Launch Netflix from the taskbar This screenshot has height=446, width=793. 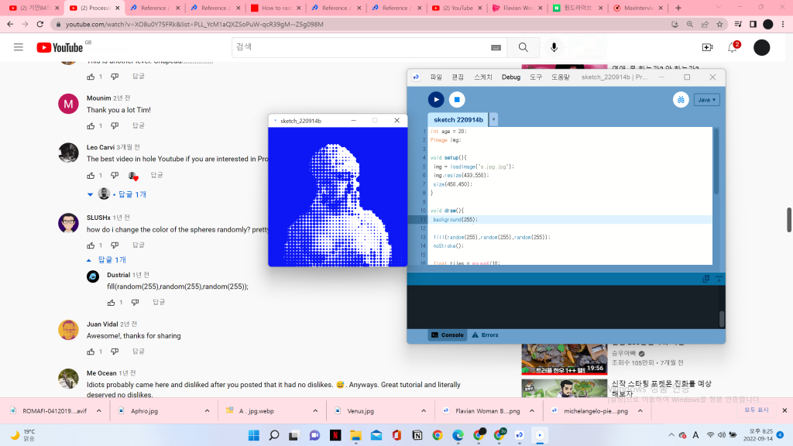pos(335,435)
